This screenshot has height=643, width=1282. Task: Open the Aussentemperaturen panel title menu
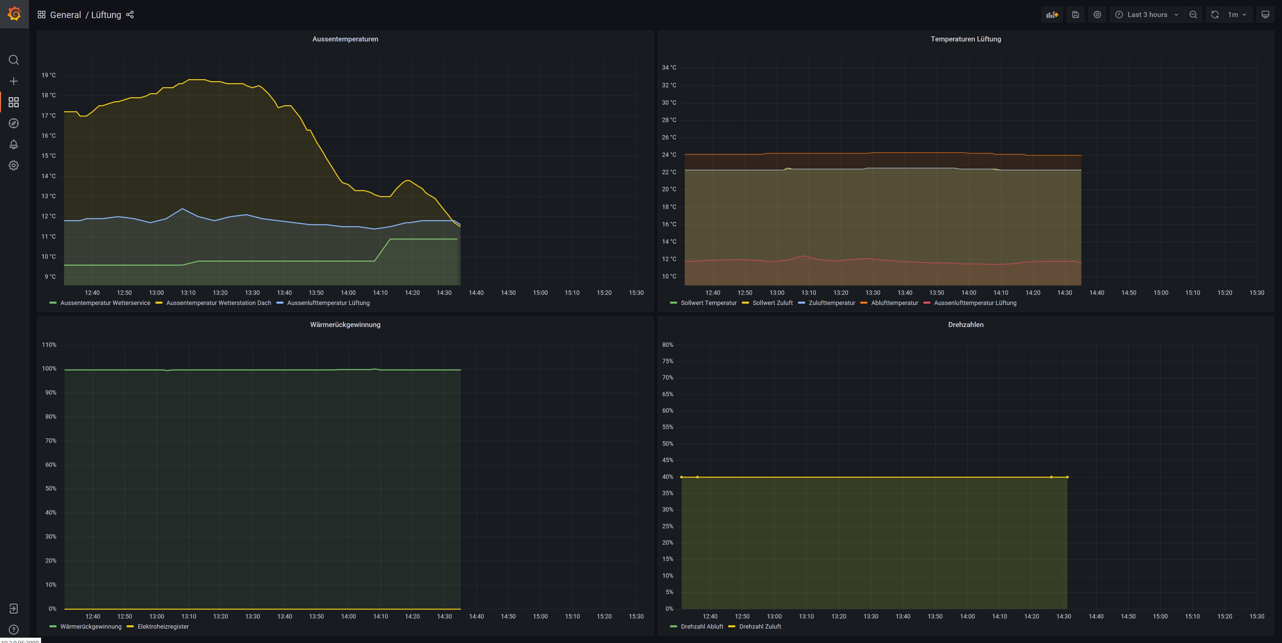click(x=345, y=39)
